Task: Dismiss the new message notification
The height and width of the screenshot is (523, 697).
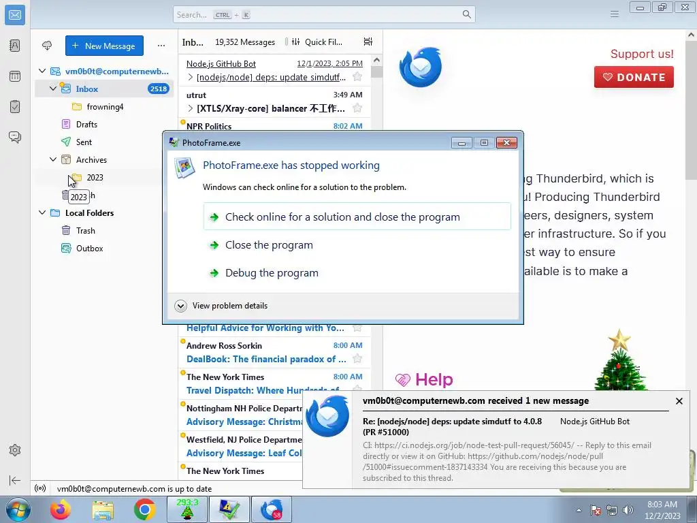Action: pos(679,401)
